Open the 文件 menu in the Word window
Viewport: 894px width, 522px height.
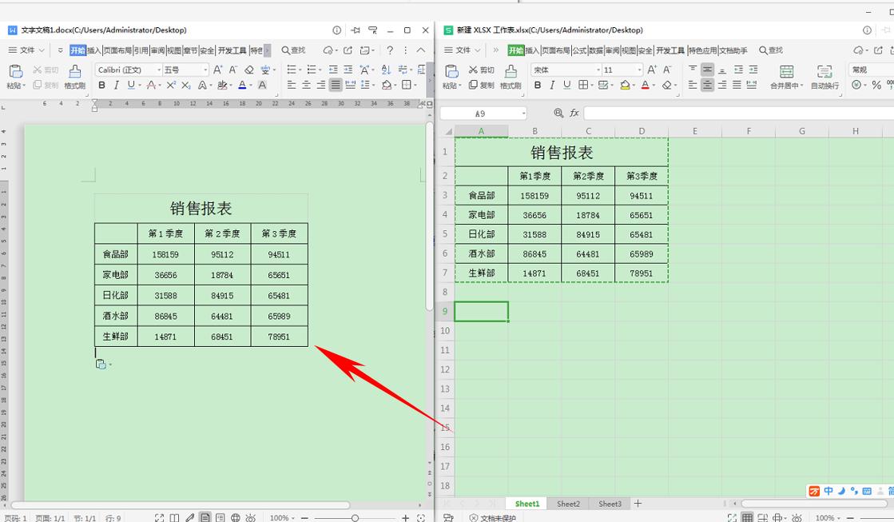[x=26, y=49]
